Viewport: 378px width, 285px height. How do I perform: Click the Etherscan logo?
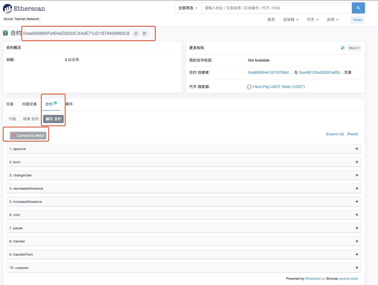pos(24,8)
